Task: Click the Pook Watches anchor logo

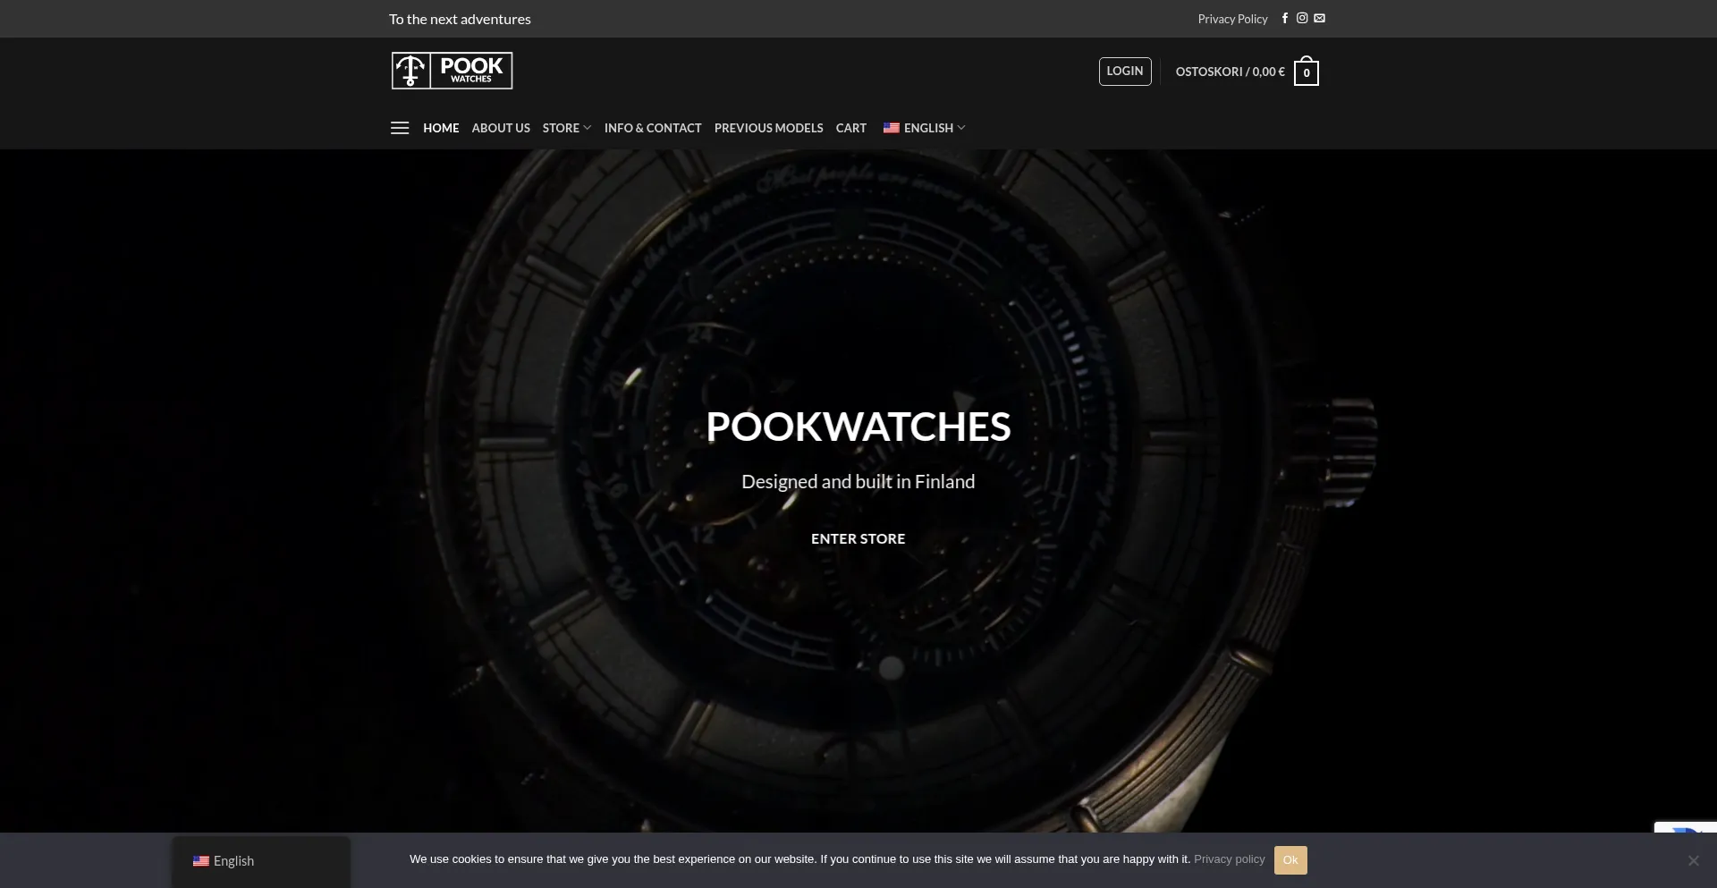Action: coord(452,71)
